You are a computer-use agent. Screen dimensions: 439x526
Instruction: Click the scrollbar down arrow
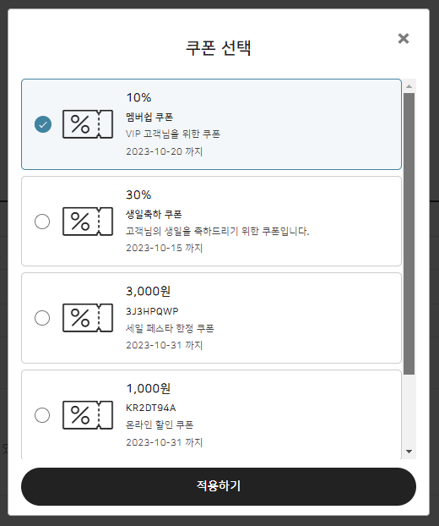click(409, 452)
